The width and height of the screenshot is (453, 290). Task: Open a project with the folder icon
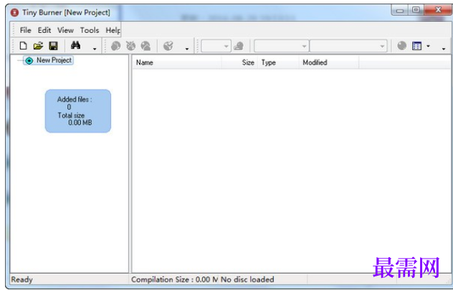click(x=38, y=46)
